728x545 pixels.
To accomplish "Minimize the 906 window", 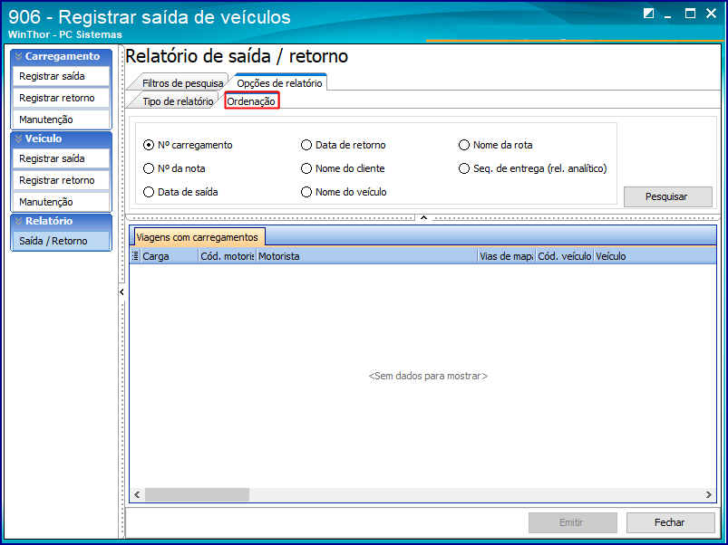I will point(668,14).
